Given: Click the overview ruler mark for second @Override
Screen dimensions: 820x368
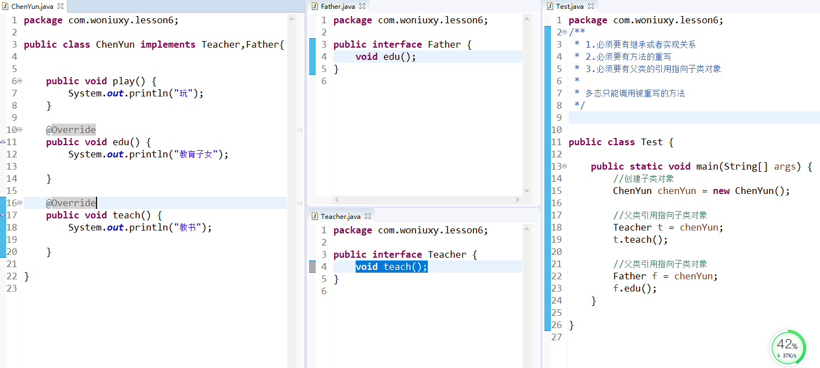Looking at the screenshot, I should (300, 203).
